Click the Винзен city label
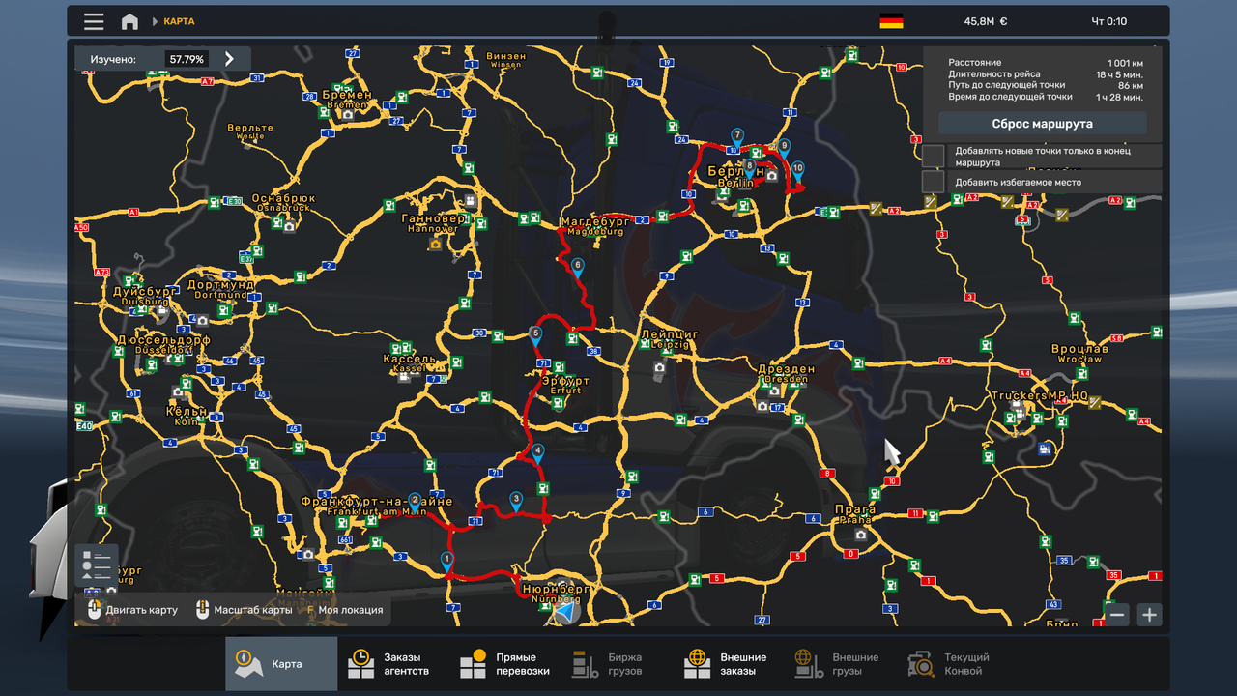The image size is (1237, 696). (506, 56)
